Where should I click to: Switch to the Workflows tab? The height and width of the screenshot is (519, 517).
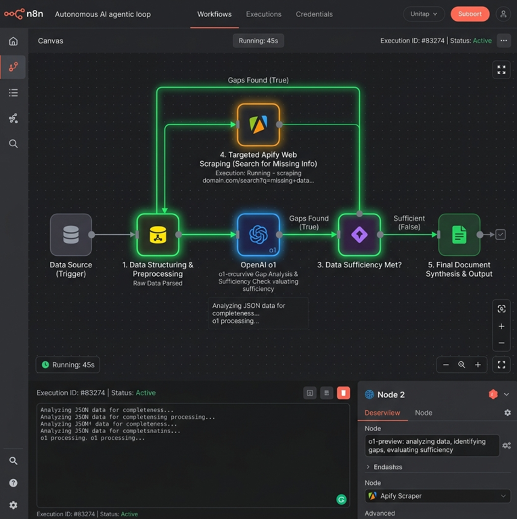pyautogui.click(x=215, y=14)
